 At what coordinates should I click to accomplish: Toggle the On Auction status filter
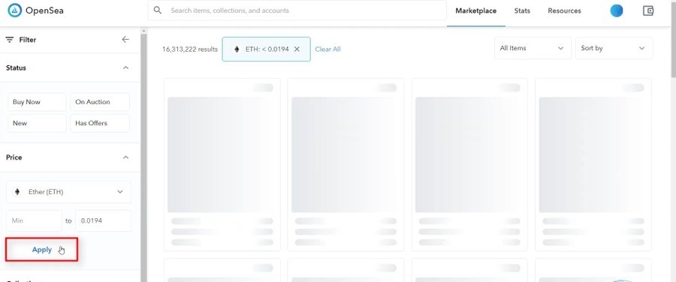(100, 102)
